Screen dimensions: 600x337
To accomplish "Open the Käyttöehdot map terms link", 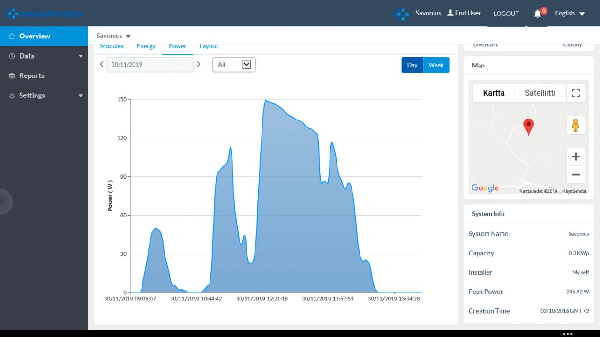I will 574,191.
